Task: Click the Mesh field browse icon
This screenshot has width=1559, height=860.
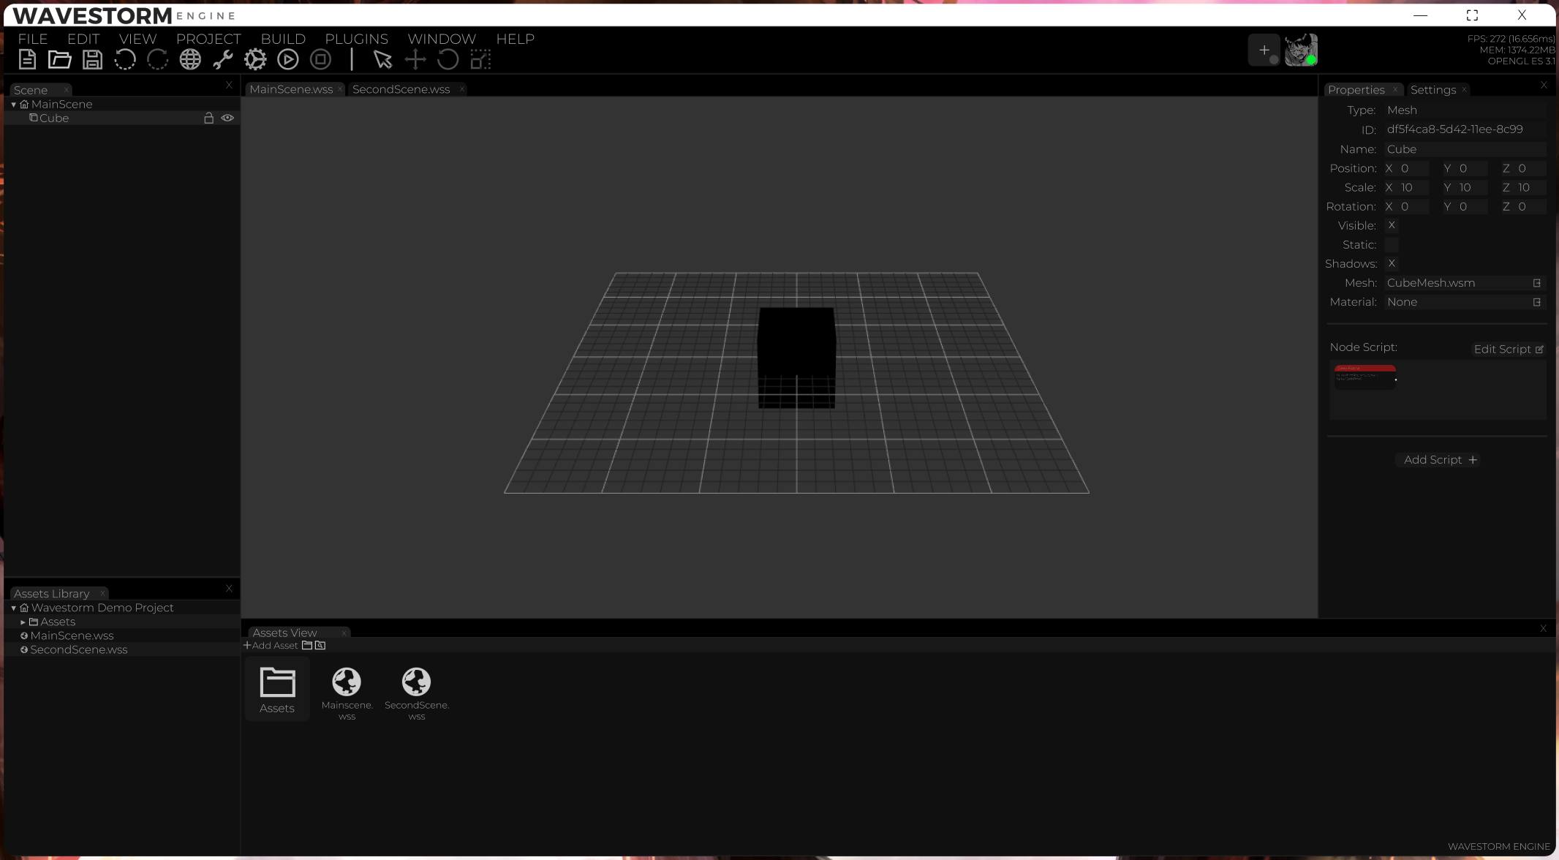Action: (x=1537, y=284)
